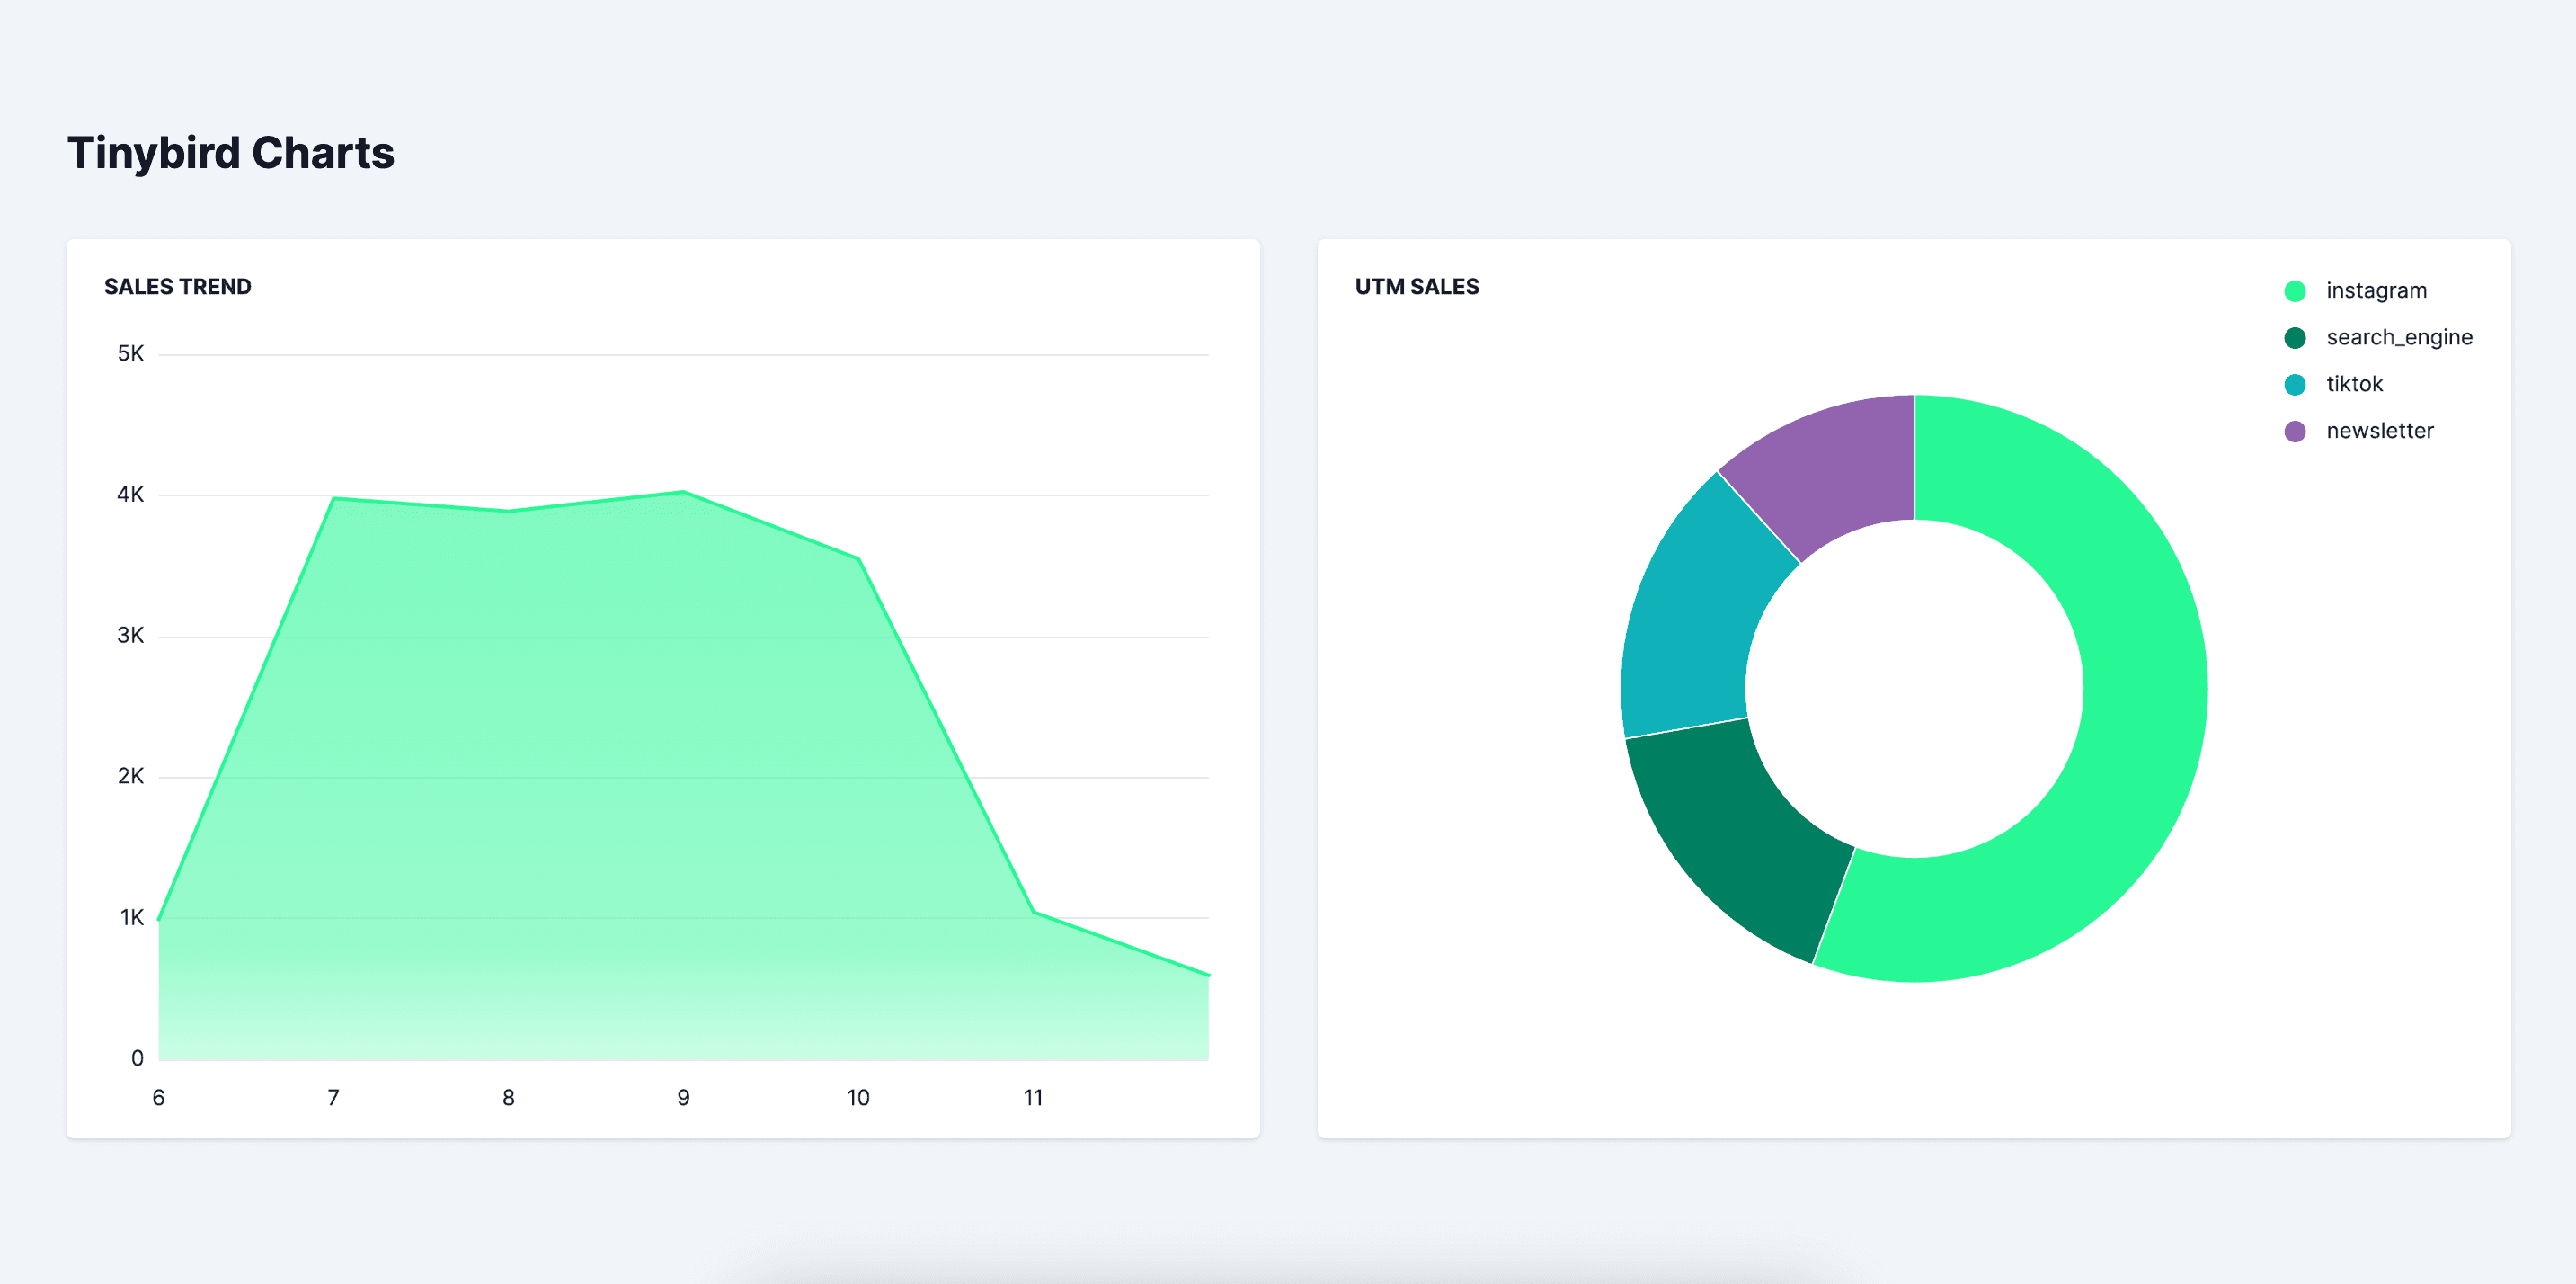The width and height of the screenshot is (2576, 1284).
Task: Click the x-axis label 7
Action: [x=334, y=1098]
